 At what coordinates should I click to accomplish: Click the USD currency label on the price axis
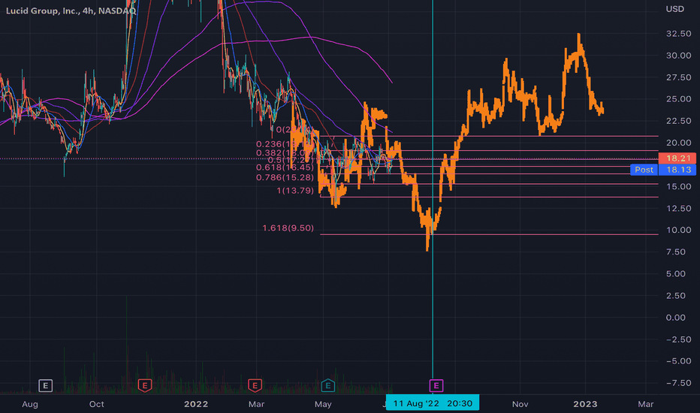point(674,9)
